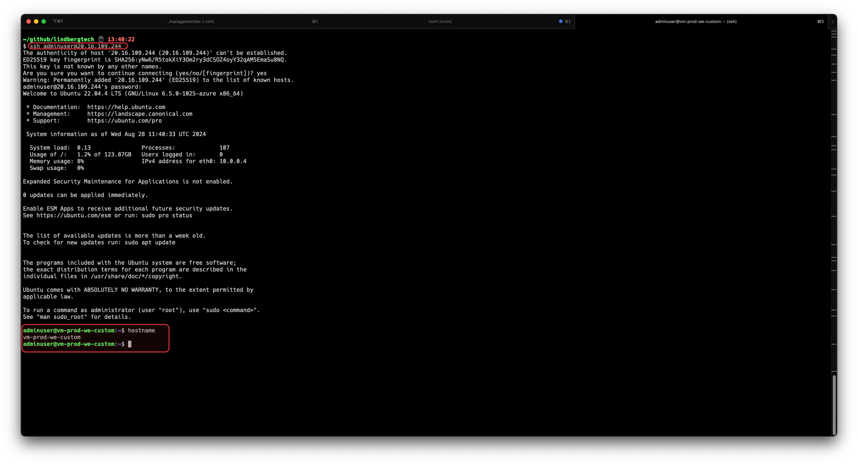The image size is (858, 464).
Task: Click the block cursor at the last prompt
Action: click(x=130, y=344)
